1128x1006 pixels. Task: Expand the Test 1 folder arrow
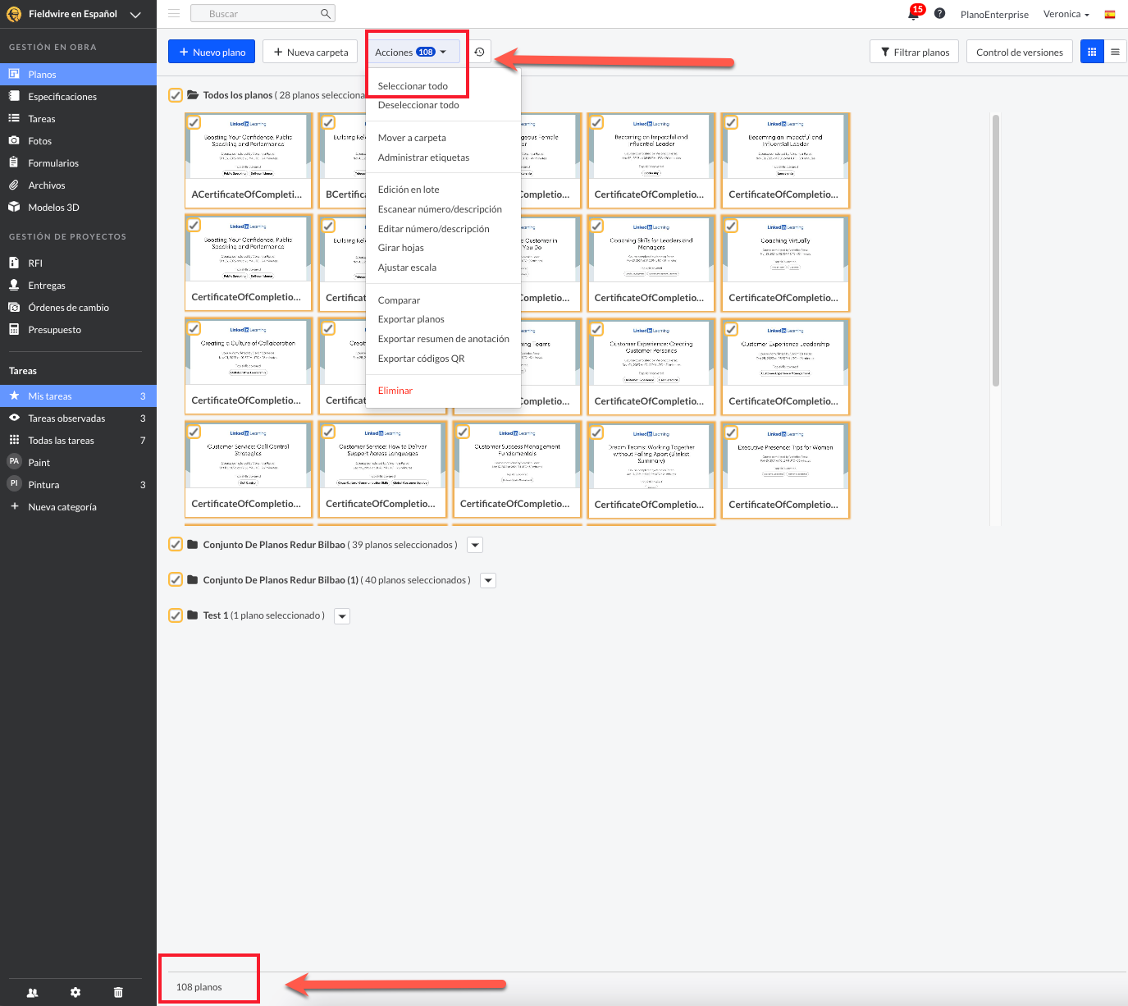point(342,615)
